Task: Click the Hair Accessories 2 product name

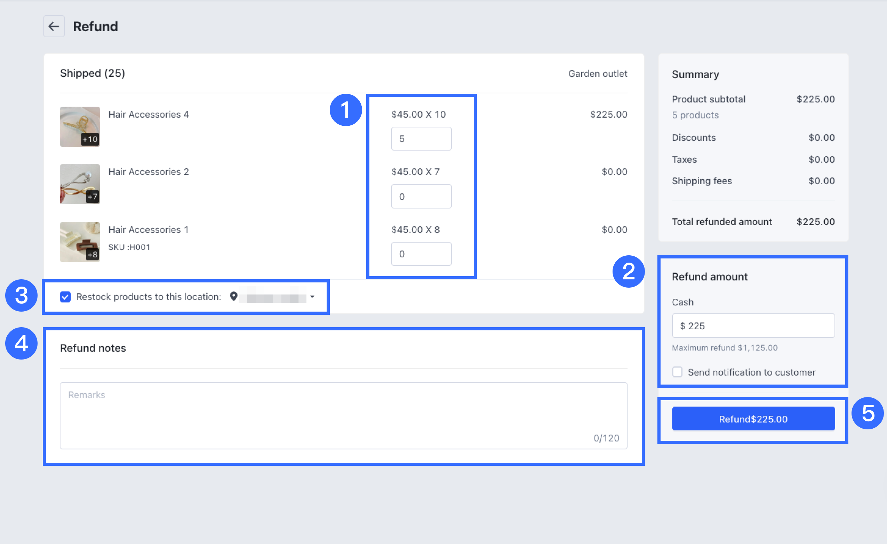Action: click(x=149, y=172)
